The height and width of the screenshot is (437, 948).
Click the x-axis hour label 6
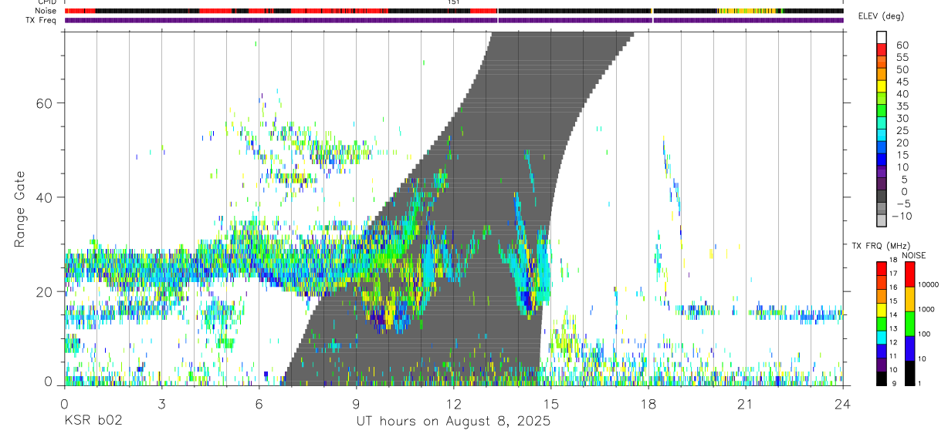(x=258, y=404)
